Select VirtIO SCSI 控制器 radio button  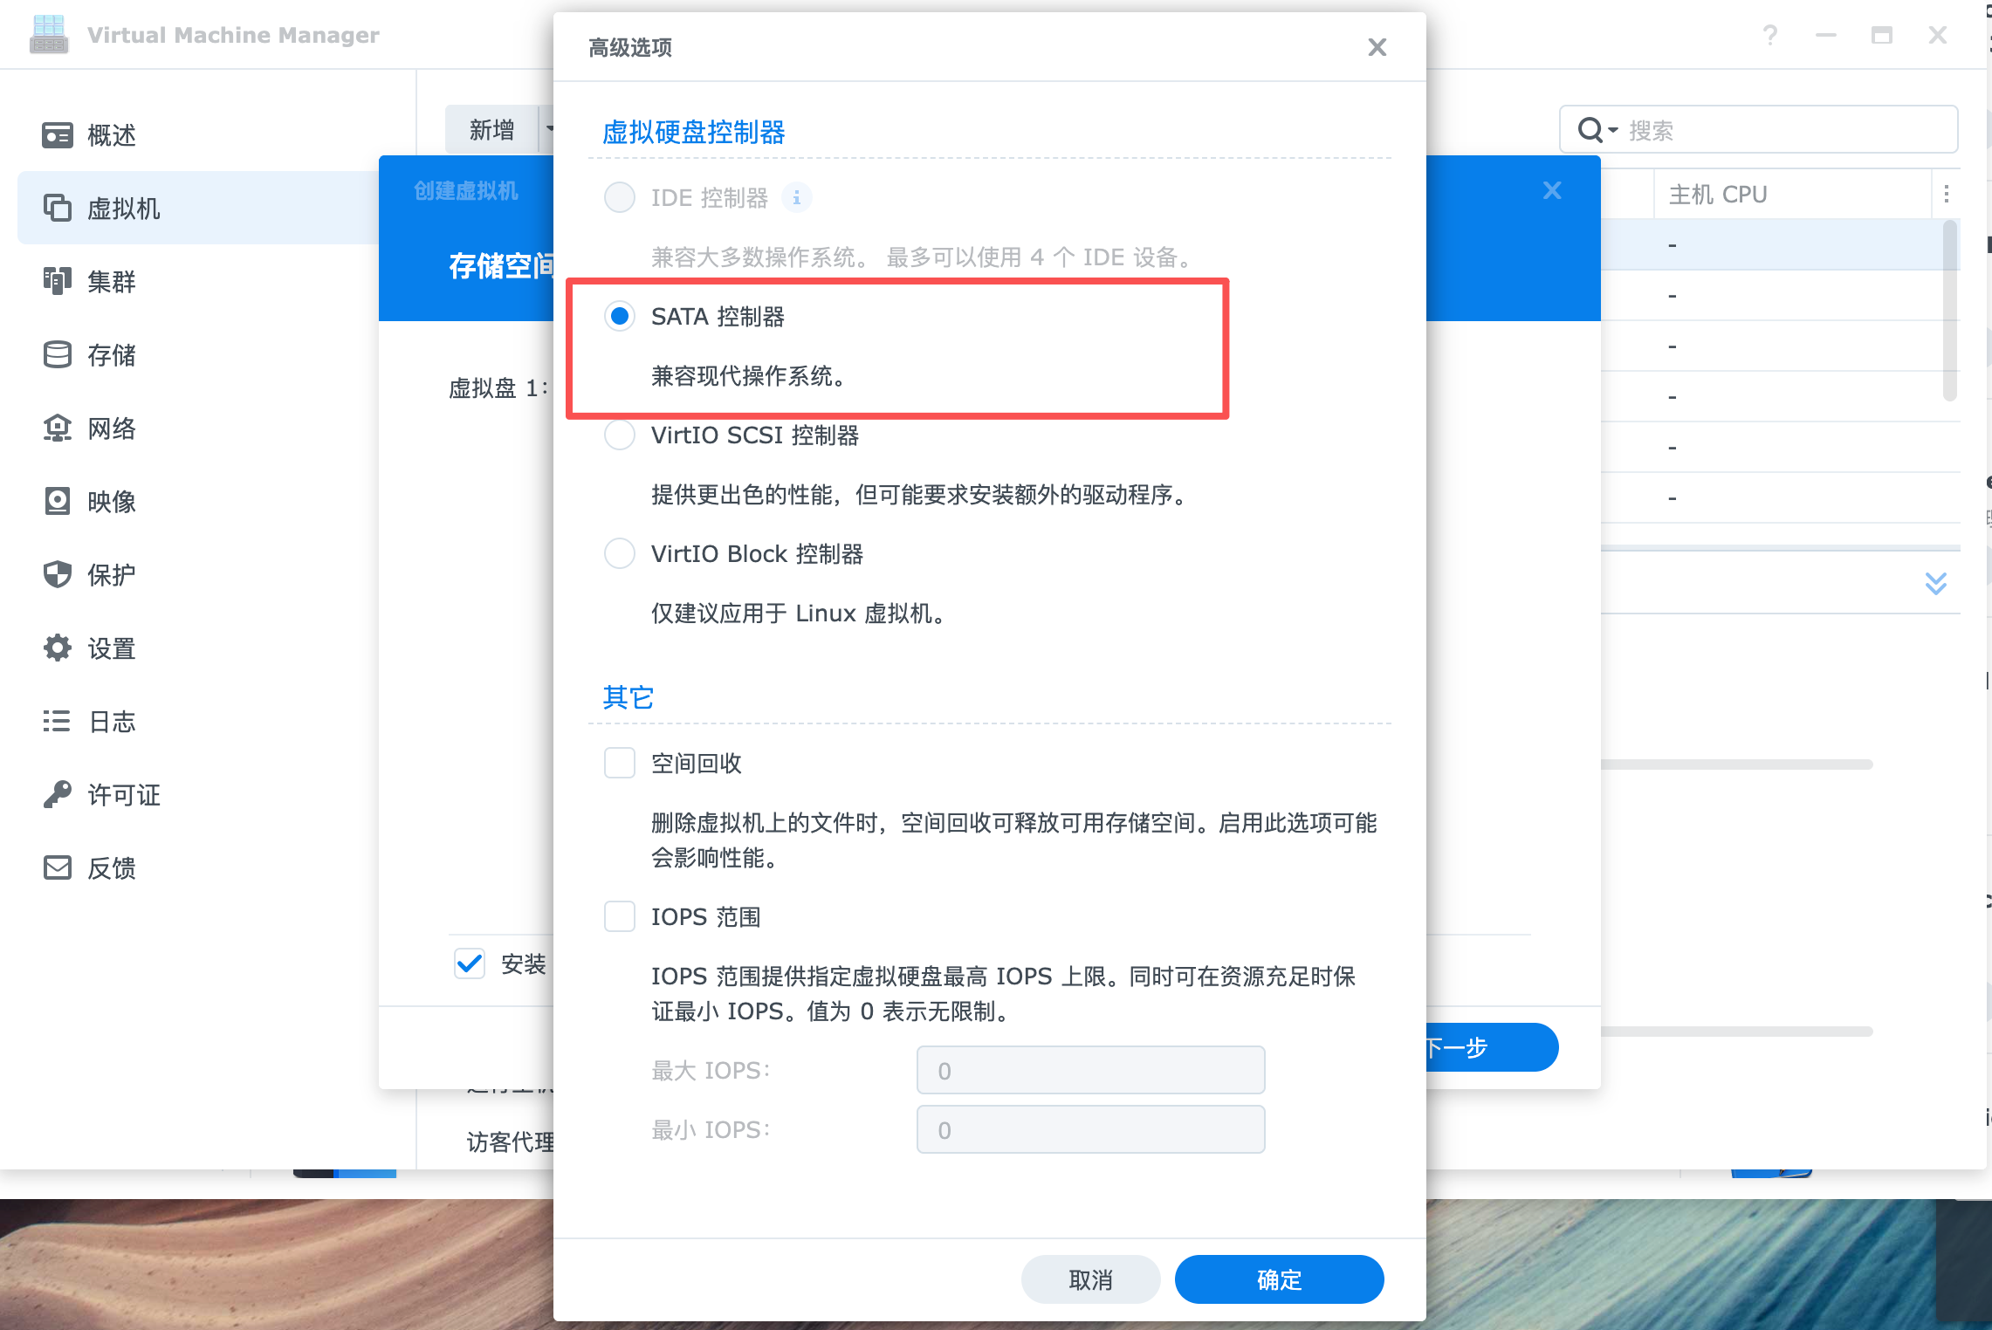(x=620, y=435)
